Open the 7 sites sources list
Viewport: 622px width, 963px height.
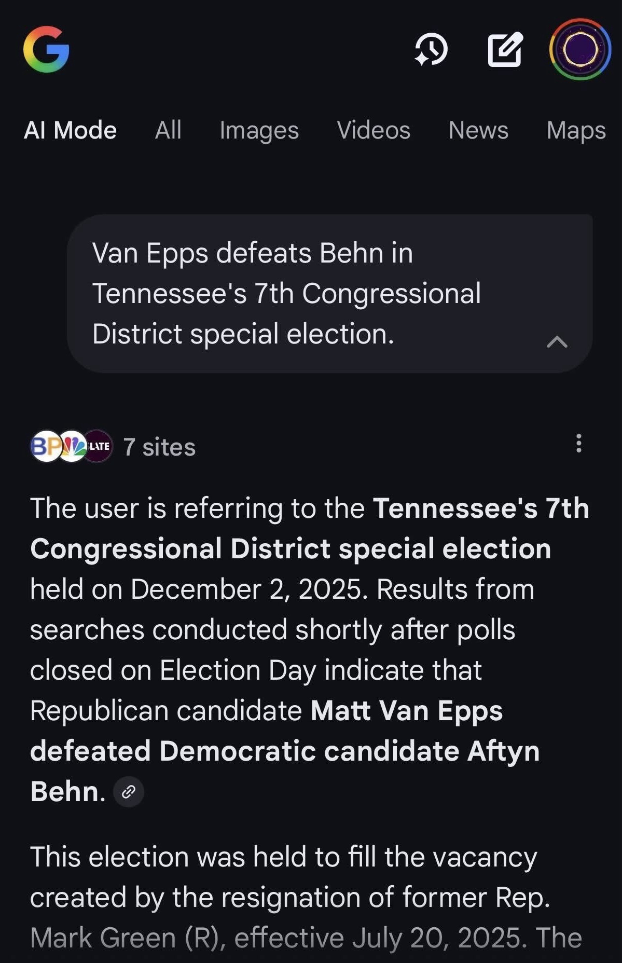159,447
